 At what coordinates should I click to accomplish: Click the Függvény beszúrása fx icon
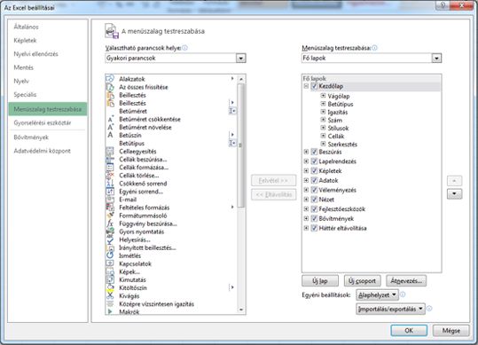click(x=110, y=223)
